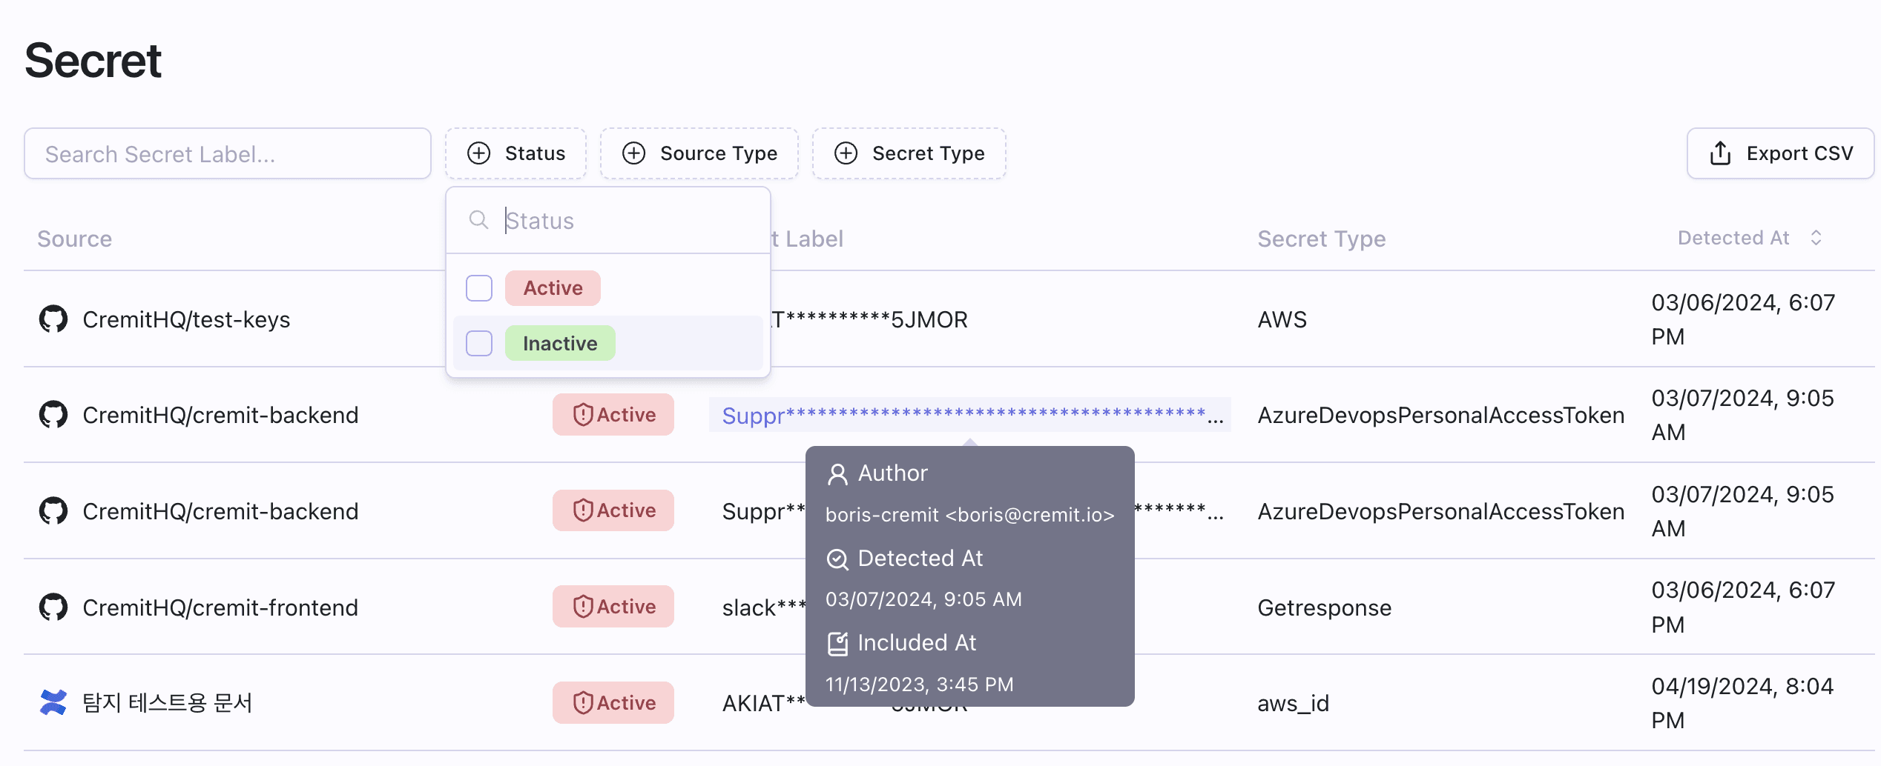Click the GitHub icon beside CremitHQ/cremit-frontend
The width and height of the screenshot is (1881, 766).
pos(53,607)
